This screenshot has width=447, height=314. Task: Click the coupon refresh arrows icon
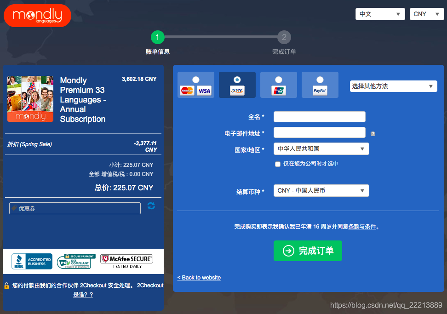[x=151, y=206]
